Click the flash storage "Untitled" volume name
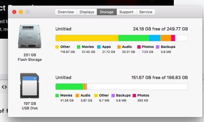This screenshot has height=122, width=204. 63,29
